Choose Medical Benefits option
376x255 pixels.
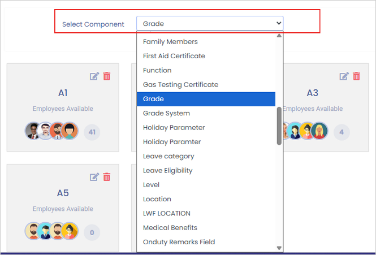tap(170, 228)
